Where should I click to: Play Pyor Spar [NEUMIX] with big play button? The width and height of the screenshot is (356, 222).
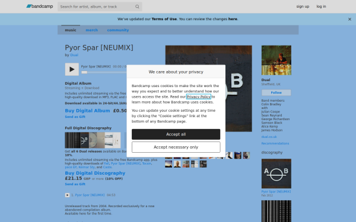pyautogui.click(x=72, y=69)
